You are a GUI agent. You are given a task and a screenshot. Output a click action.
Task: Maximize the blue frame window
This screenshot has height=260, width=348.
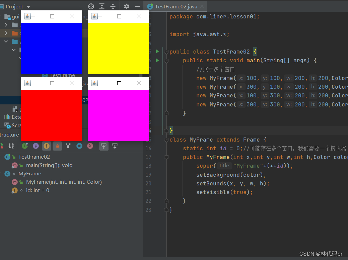click(x=52, y=16)
